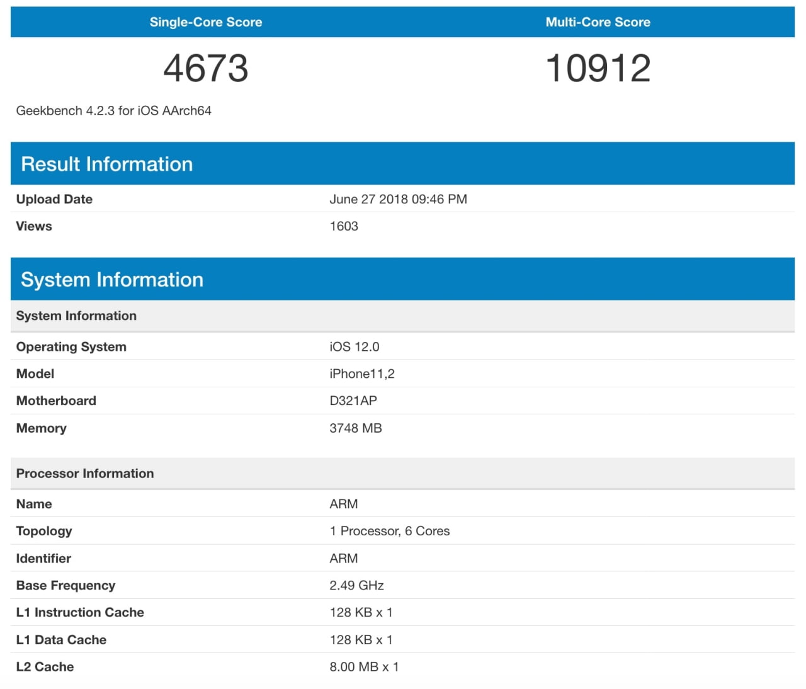Click the Topology row showing 6 Cores
Viewport: 806px width, 689px height.
coord(390,531)
